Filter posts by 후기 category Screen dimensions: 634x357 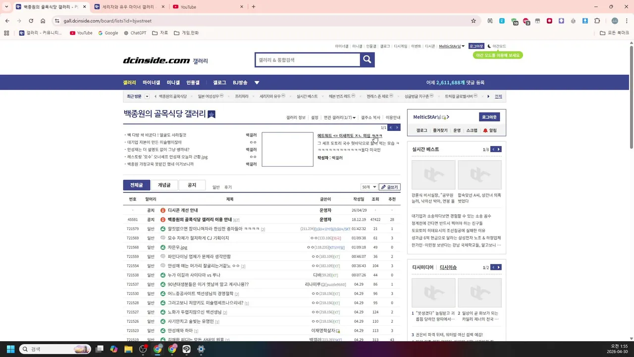228,187
